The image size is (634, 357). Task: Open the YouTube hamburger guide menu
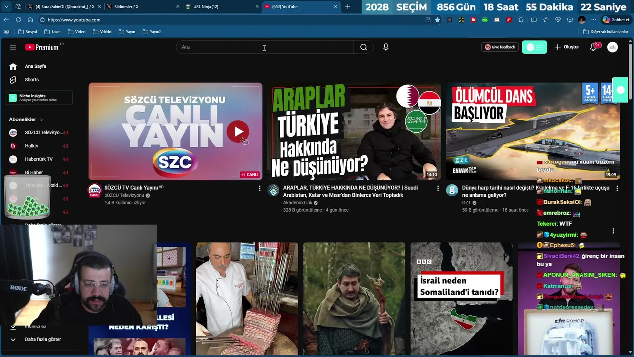(13, 47)
